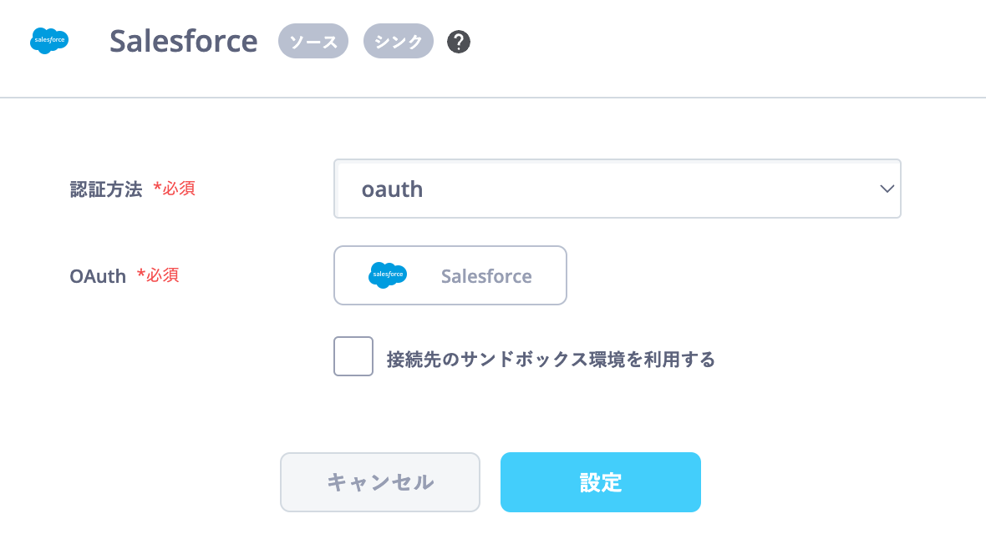Click the 設定 button

click(601, 481)
